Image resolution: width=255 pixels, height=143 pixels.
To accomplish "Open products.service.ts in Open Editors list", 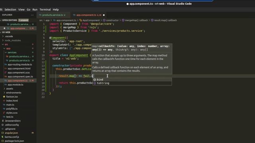I will (20, 24).
